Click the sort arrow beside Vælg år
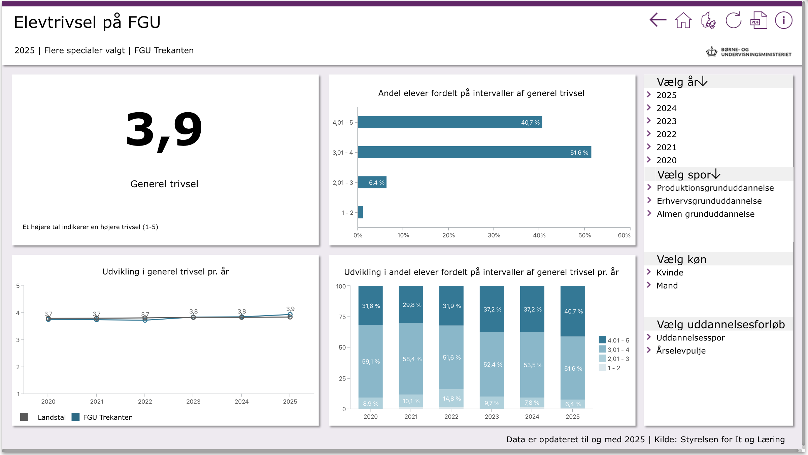Screen dimensions: 808x455 coord(703,82)
